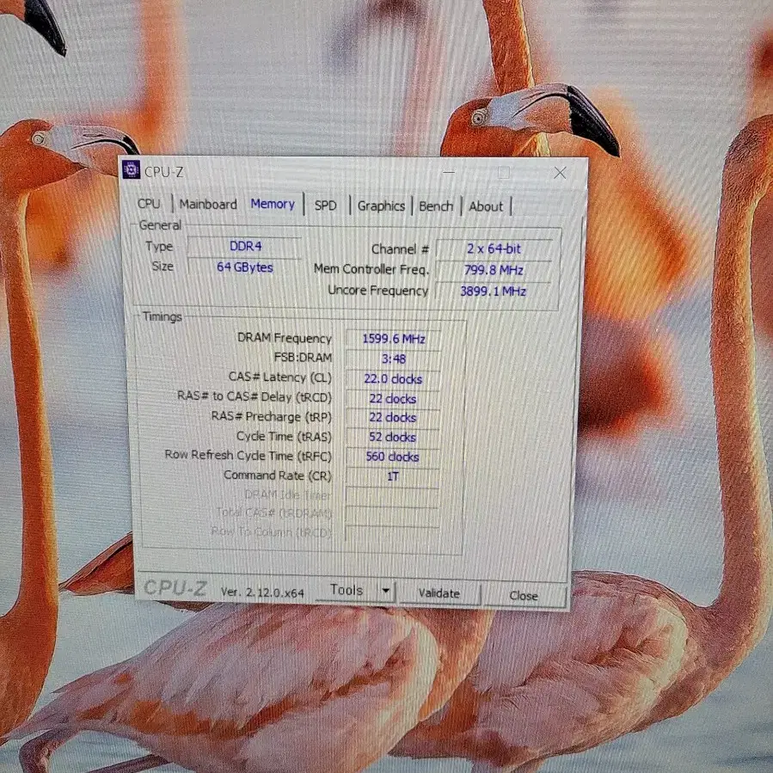The height and width of the screenshot is (773, 773).
Task: Click the Command Rate (CR) label
Action: [x=278, y=475]
